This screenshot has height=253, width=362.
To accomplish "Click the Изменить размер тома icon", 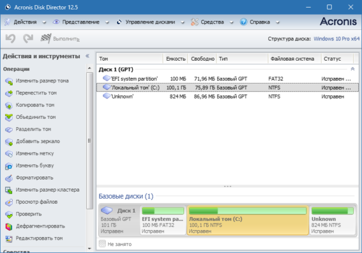I will pos(9,81).
